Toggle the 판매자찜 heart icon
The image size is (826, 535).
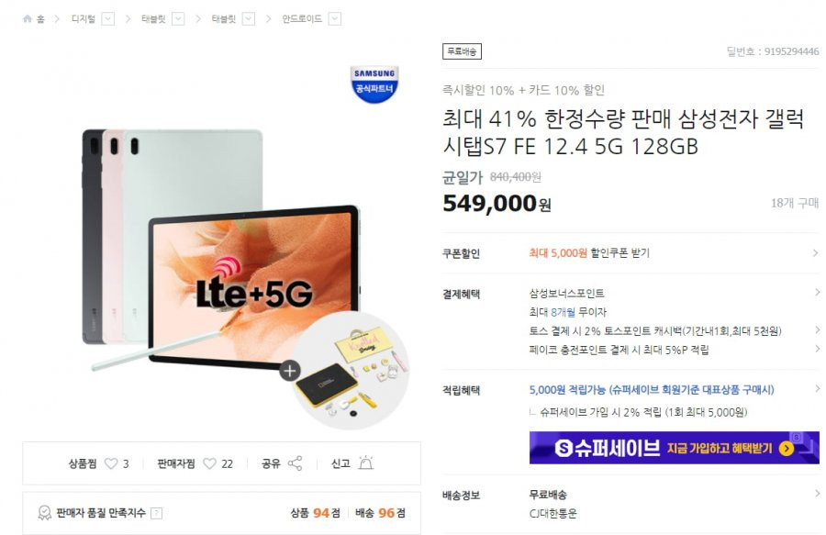coord(209,463)
